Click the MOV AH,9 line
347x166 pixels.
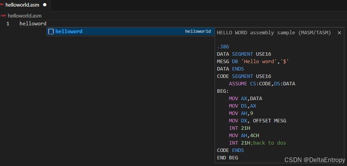click(241, 113)
